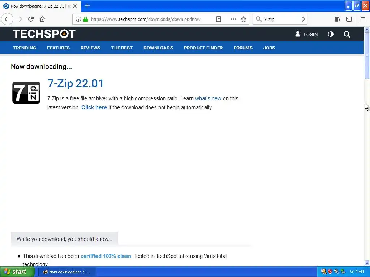Open the DOWNLOADS menu item
This screenshot has height=277, width=370.
coord(158,48)
